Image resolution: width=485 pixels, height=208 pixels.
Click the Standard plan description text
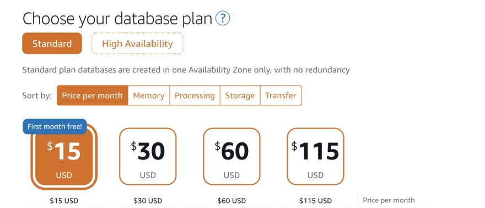pyautogui.click(x=186, y=70)
